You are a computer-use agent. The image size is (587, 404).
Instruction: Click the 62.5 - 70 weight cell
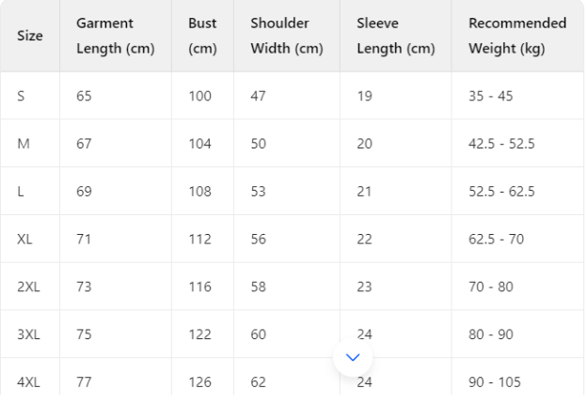pyautogui.click(x=496, y=240)
